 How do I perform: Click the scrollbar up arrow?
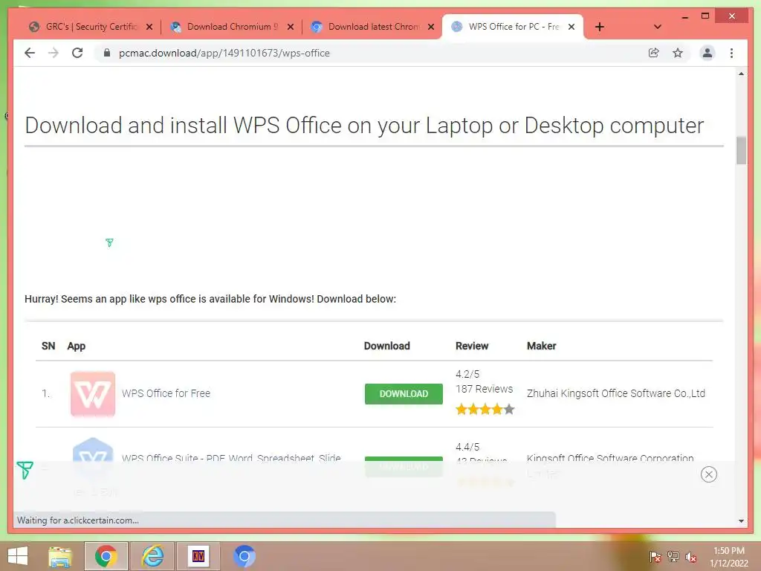tap(741, 74)
